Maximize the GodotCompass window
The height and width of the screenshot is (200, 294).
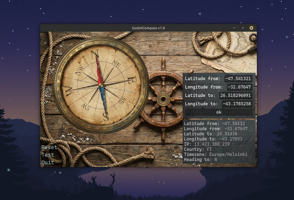pyautogui.click(x=243, y=28)
